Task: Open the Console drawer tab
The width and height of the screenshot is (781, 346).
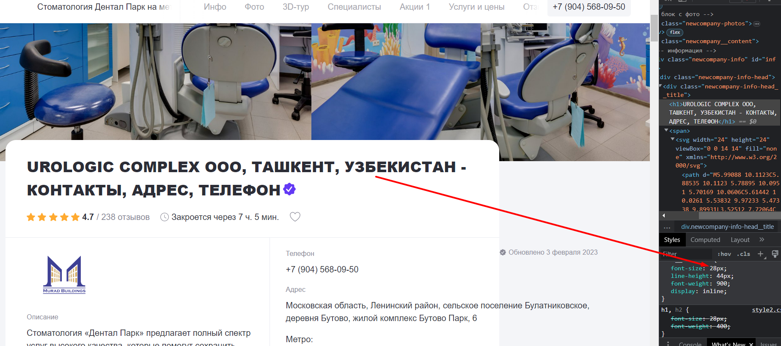Action: click(690, 344)
